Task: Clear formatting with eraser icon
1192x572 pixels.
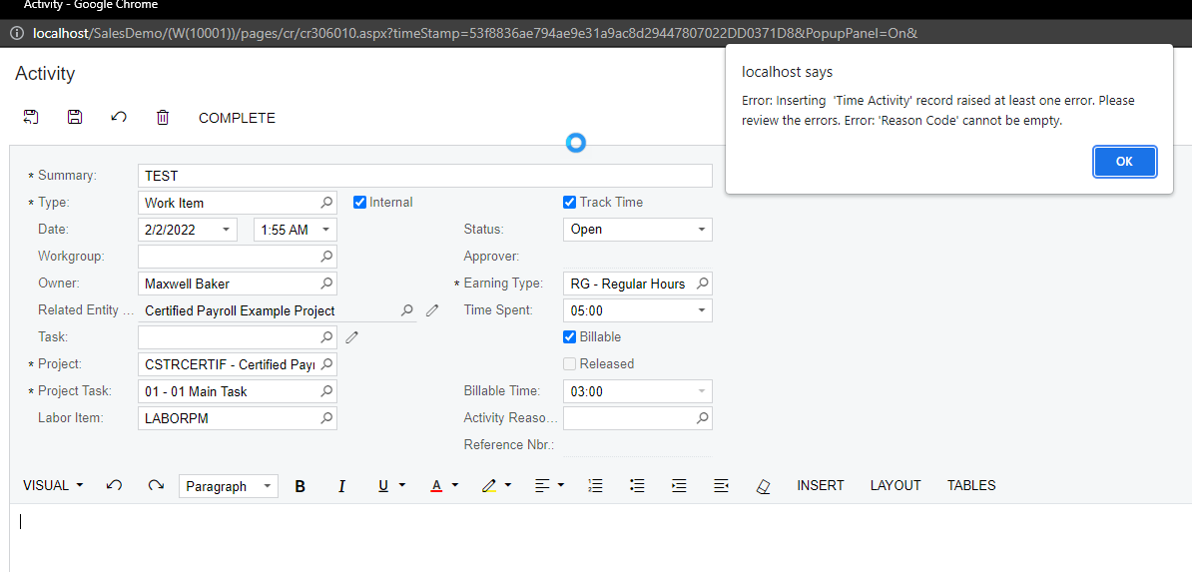Action: 764,486
